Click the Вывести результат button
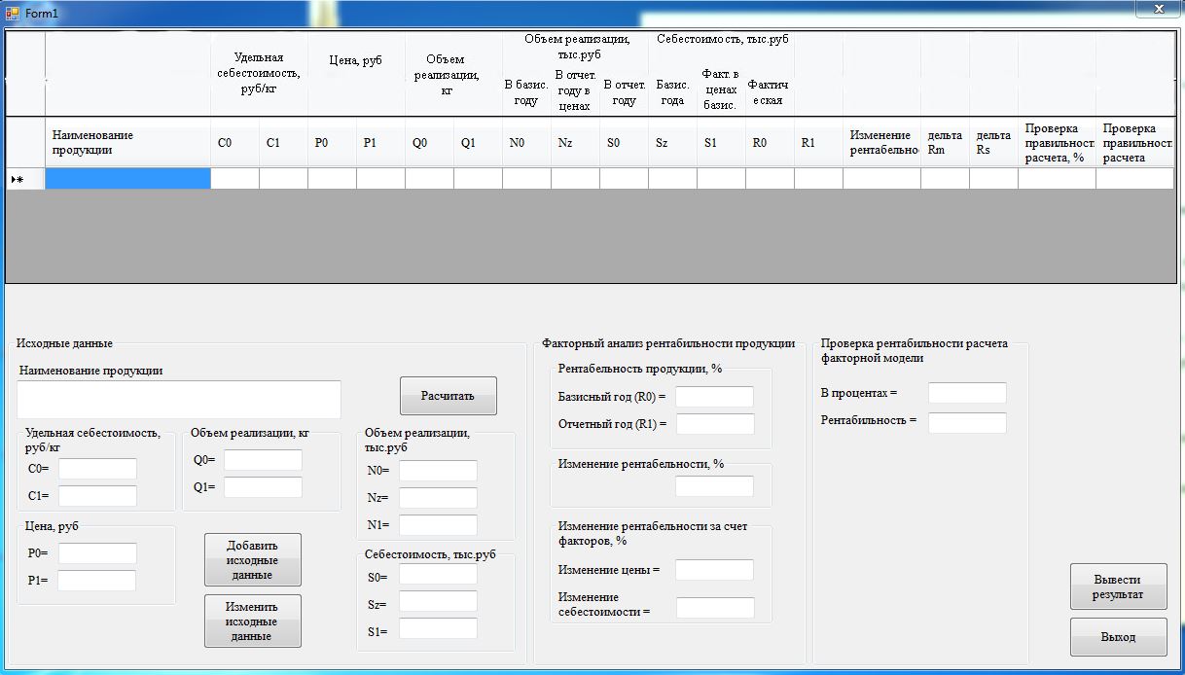The height and width of the screenshot is (675, 1185). (1117, 586)
